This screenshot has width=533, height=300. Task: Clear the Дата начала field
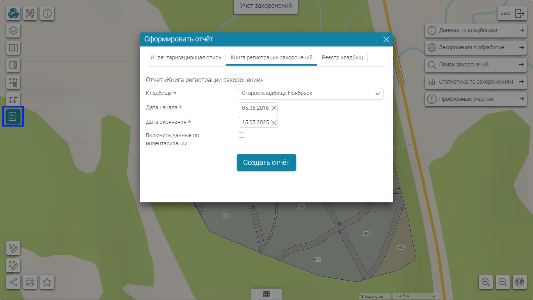point(274,108)
